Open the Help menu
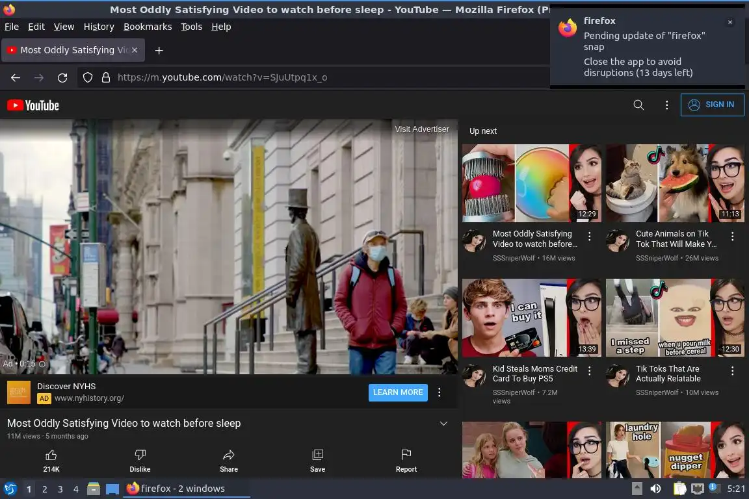Screen dimensions: 749x499 (221, 27)
